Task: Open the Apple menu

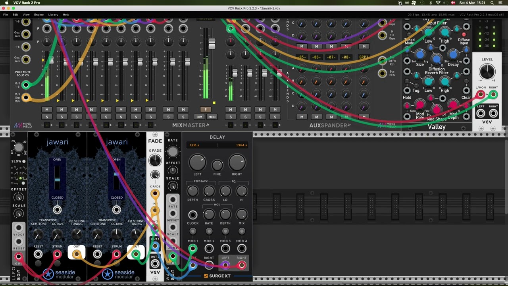Action: [x=6, y=3]
